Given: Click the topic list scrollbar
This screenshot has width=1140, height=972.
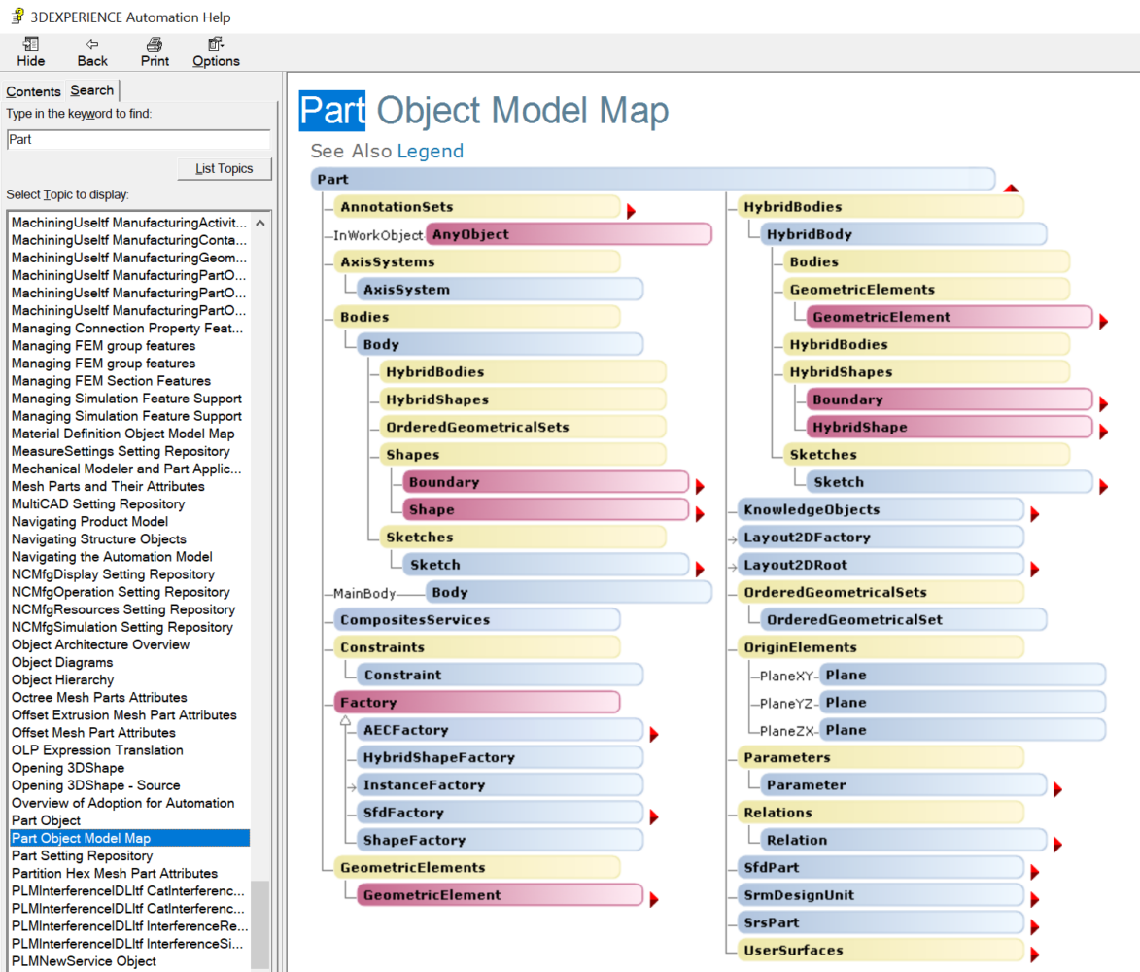Looking at the screenshot, I should pyautogui.click(x=260, y=583).
